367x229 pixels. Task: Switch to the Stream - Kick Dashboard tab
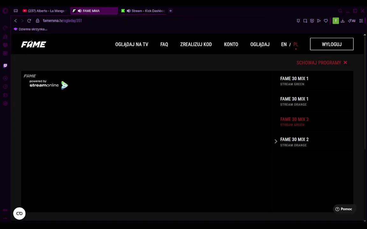(143, 11)
